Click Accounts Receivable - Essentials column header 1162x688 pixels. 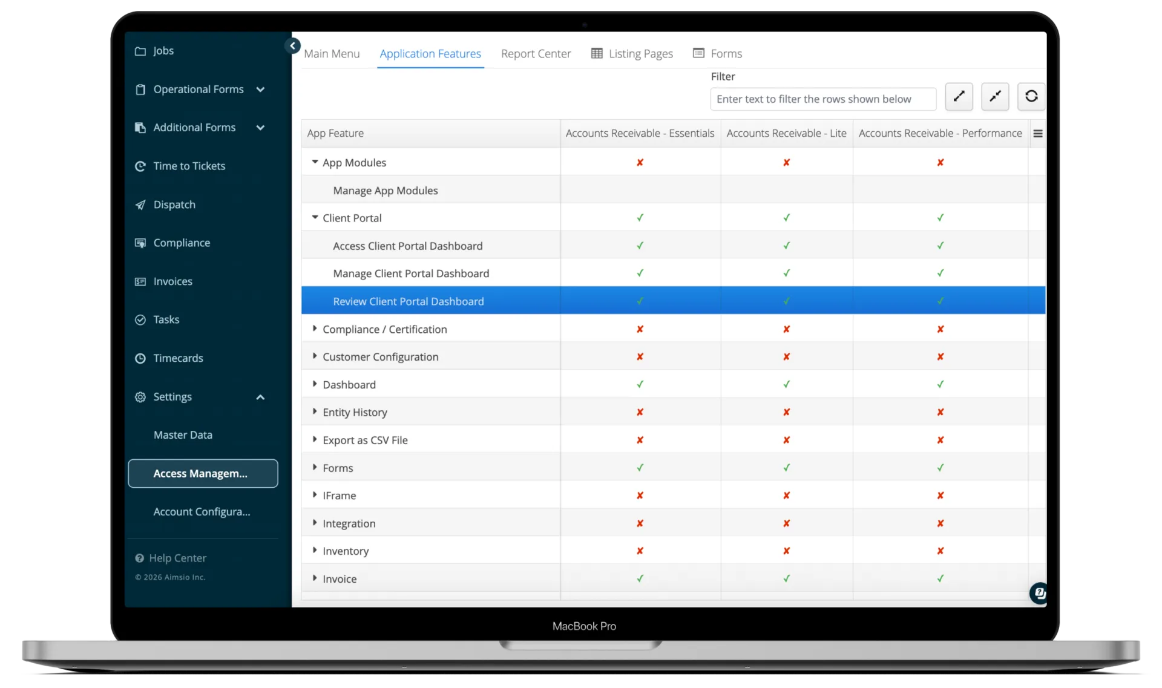coord(640,133)
